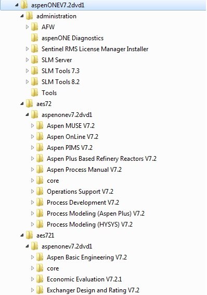Select the Aspen Basic Engineering V7.2 folder
The height and width of the screenshot is (295, 207).
pos(87,257)
